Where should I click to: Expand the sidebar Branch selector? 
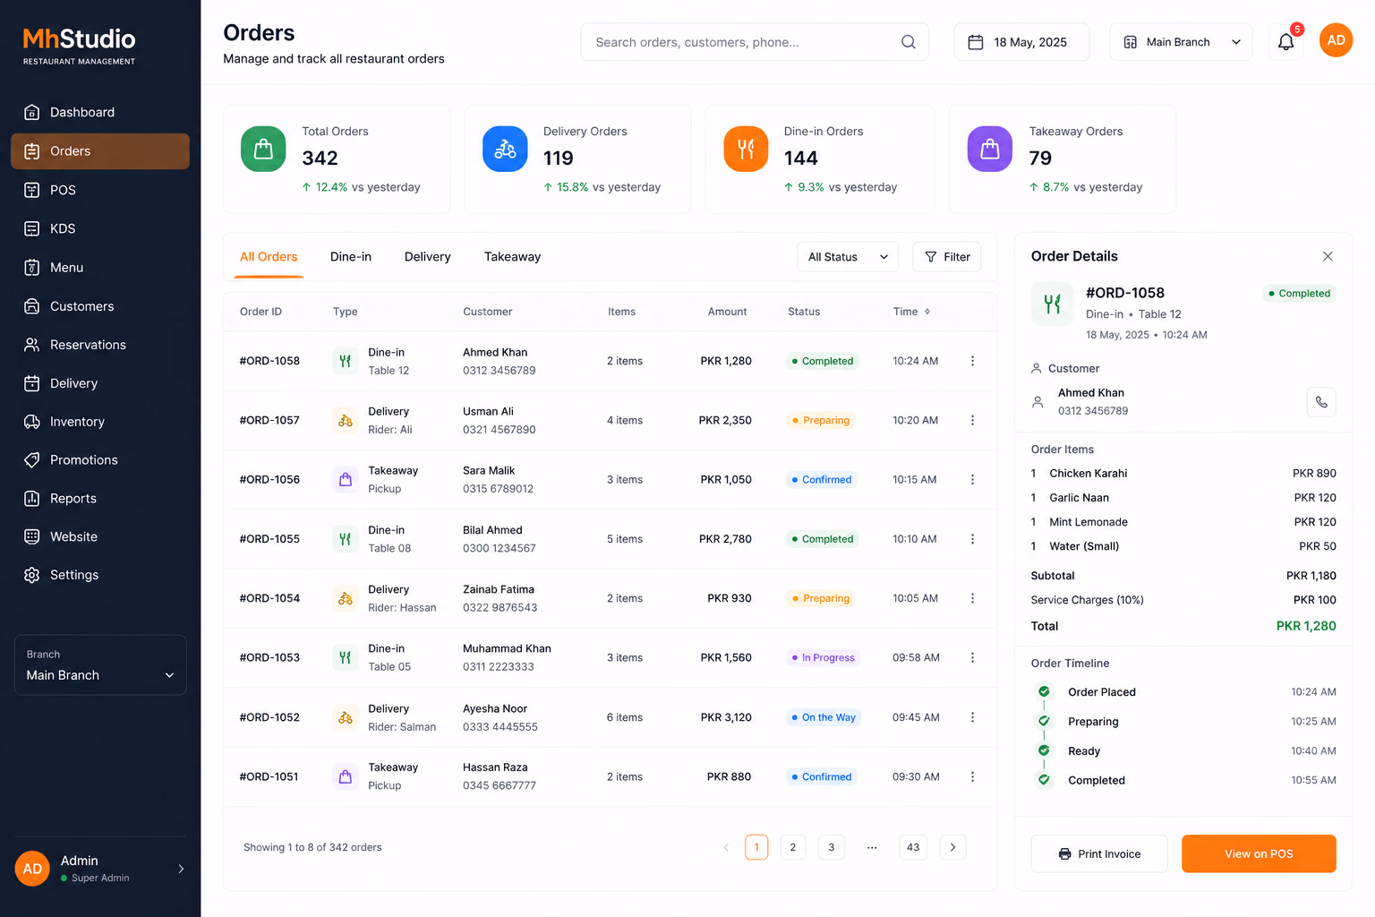click(x=100, y=665)
